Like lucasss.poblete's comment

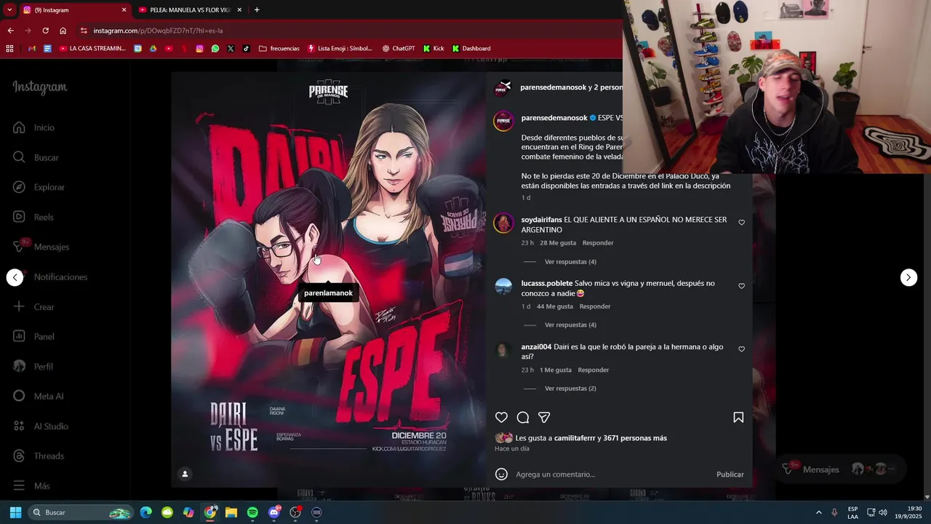pyautogui.click(x=741, y=286)
